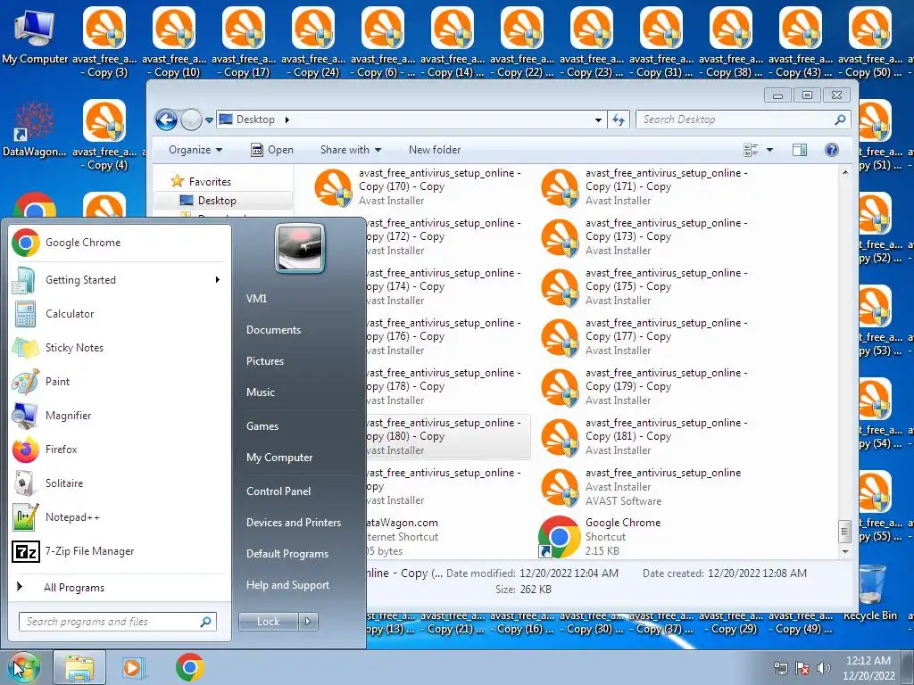Viewport: 914px width, 685px height.
Task: Open shutdown options arrow beside Lock
Action: pos(308,622)
